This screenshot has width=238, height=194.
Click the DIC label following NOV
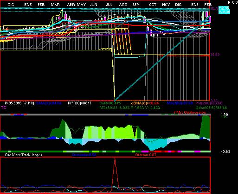[178, 5]
